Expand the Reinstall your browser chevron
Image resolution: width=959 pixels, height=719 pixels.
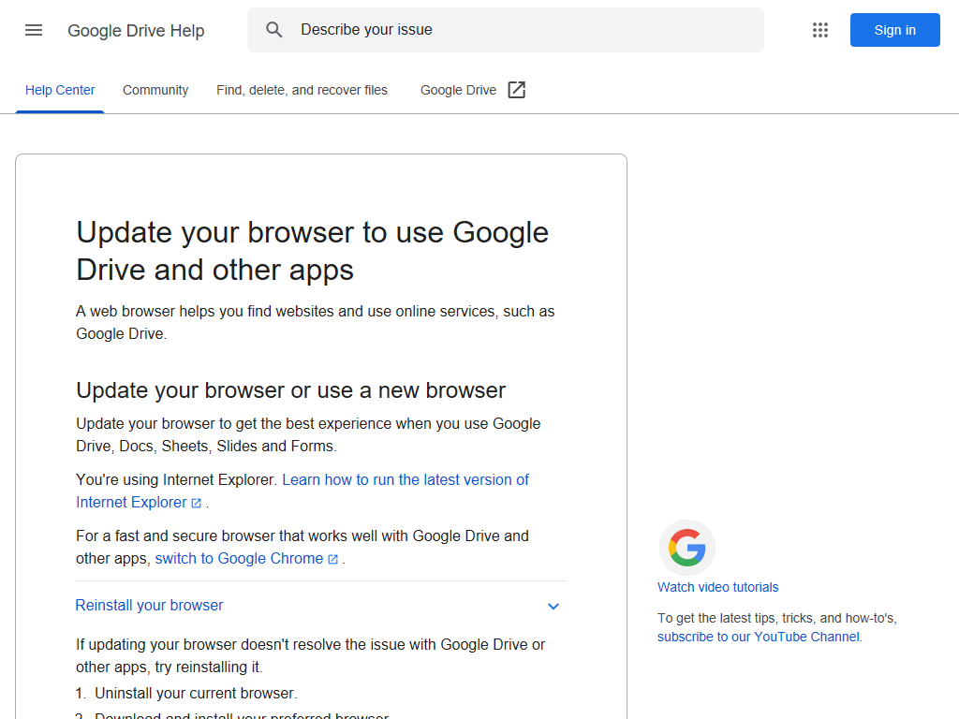(x=553, y=606)
